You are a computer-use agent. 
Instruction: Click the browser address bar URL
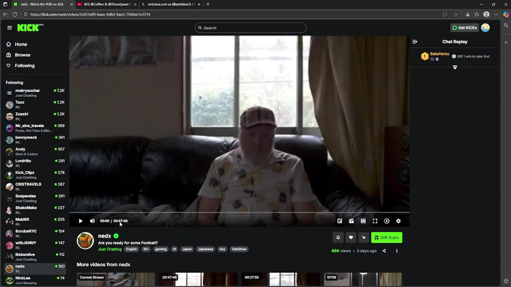90,14
